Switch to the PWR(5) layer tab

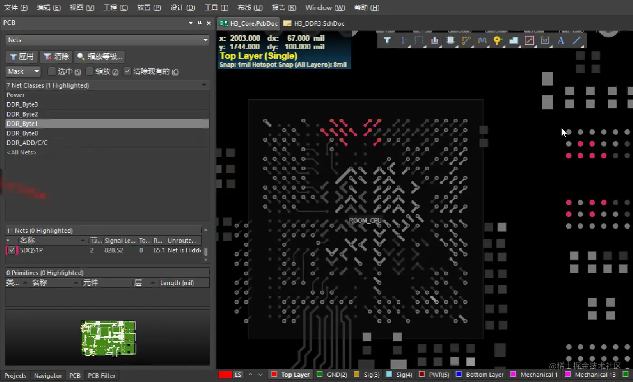(434, 375)
